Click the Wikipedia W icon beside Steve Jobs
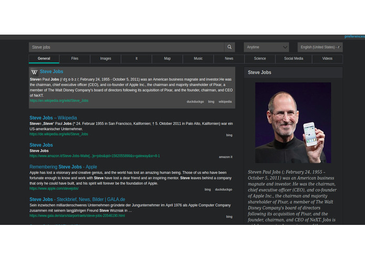The width and height of the screenshot is (365, 259). (35, 72)
